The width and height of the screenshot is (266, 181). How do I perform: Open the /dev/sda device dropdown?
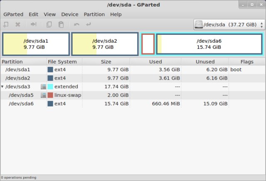229,25
